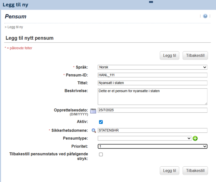The height and width of the screenshot is (182, 216).
Task: Uncheck the Aktiv checkbox
Action: (101, 122)
